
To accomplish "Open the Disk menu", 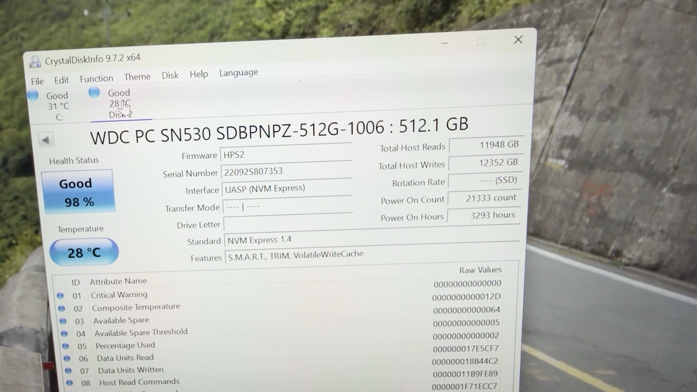I will point(170,75).
